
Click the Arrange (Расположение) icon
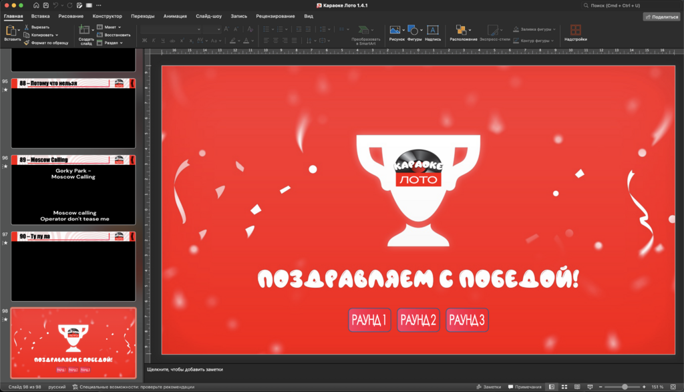pyautogui.click(x=461, y=29)
